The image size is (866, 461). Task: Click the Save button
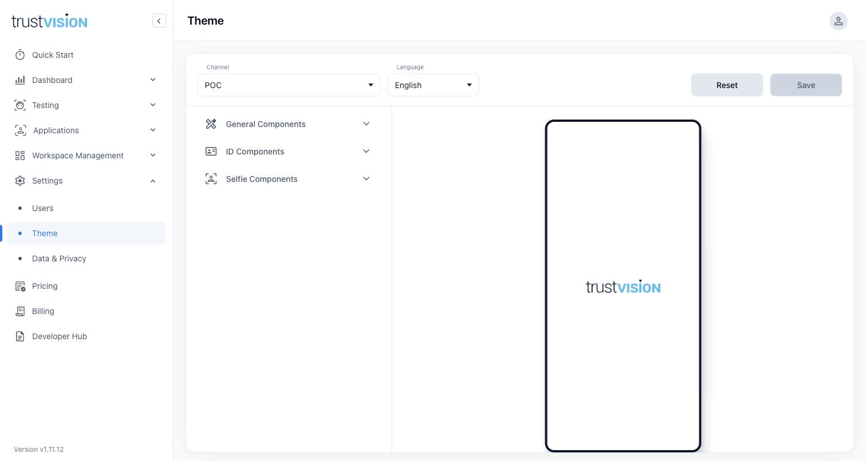(806, 85)
